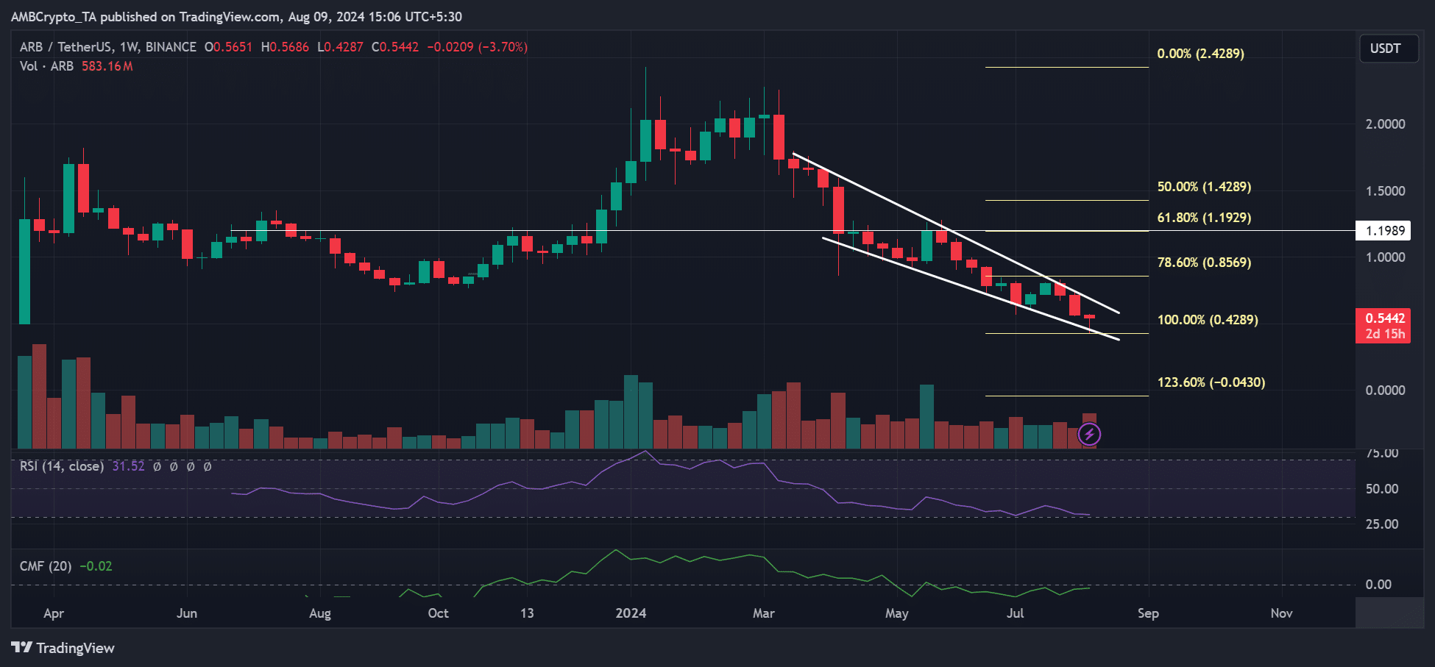Click the TradingView logo at the bottom

(63, 648)
